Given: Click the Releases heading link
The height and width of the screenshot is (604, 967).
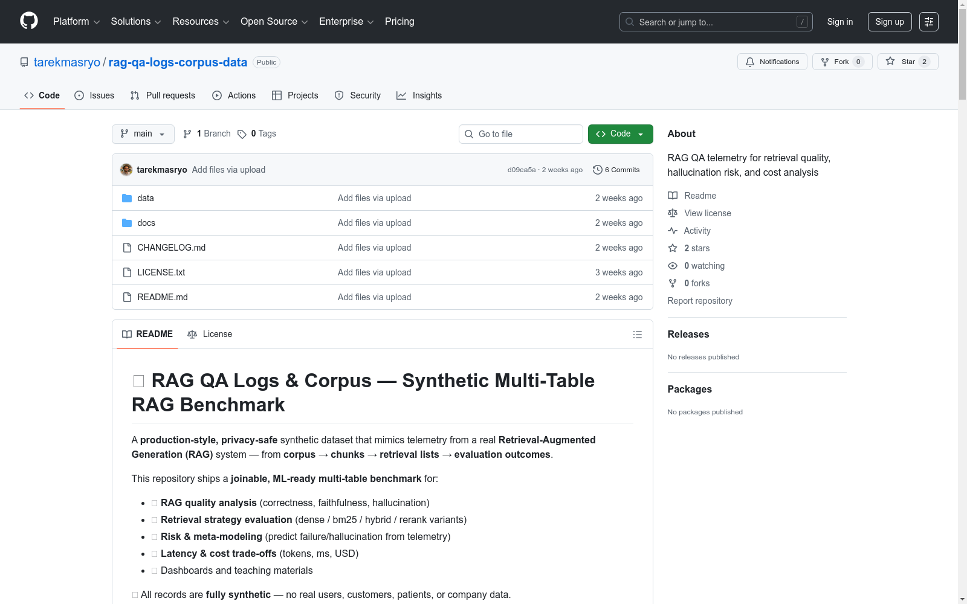Looking at the screenshot, I should pyautogui.click(x=688, y=334).
